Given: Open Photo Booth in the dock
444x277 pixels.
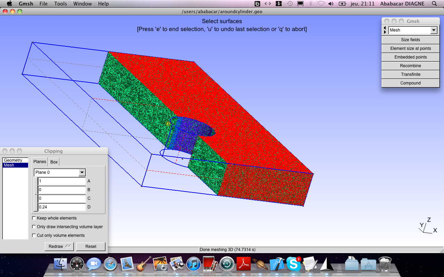Looking at the screenshot, I should 210,264.
